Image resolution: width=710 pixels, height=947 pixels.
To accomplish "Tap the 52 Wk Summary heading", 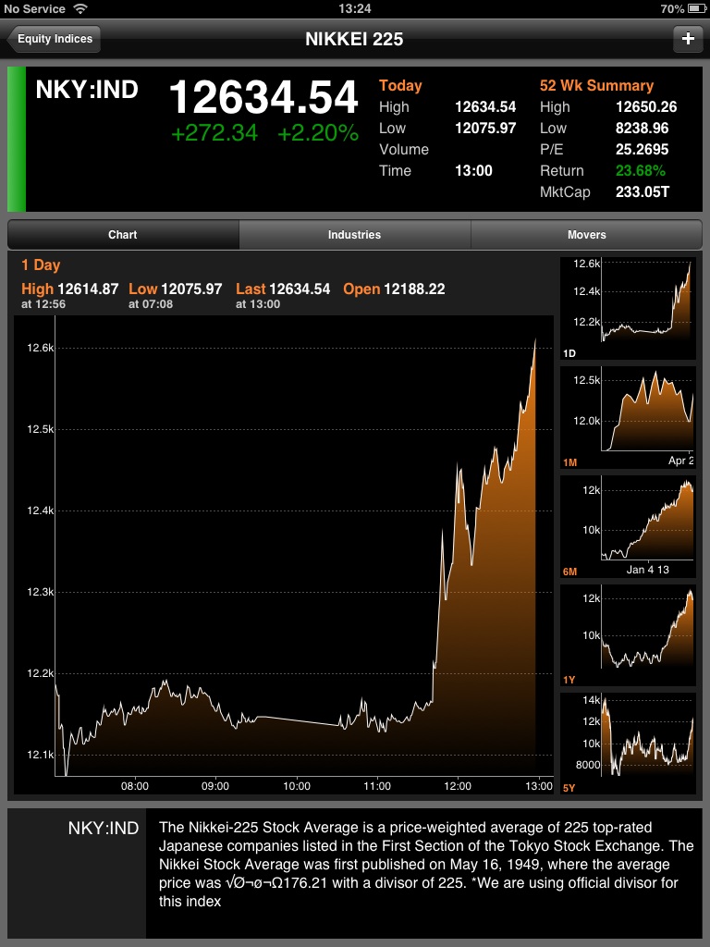I will tap(596, 85).
